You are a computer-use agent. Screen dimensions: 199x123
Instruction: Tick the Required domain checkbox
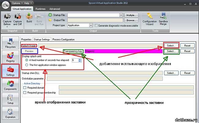25,88
